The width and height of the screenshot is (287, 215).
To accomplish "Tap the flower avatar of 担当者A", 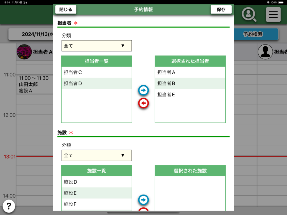I will point(24,52).
